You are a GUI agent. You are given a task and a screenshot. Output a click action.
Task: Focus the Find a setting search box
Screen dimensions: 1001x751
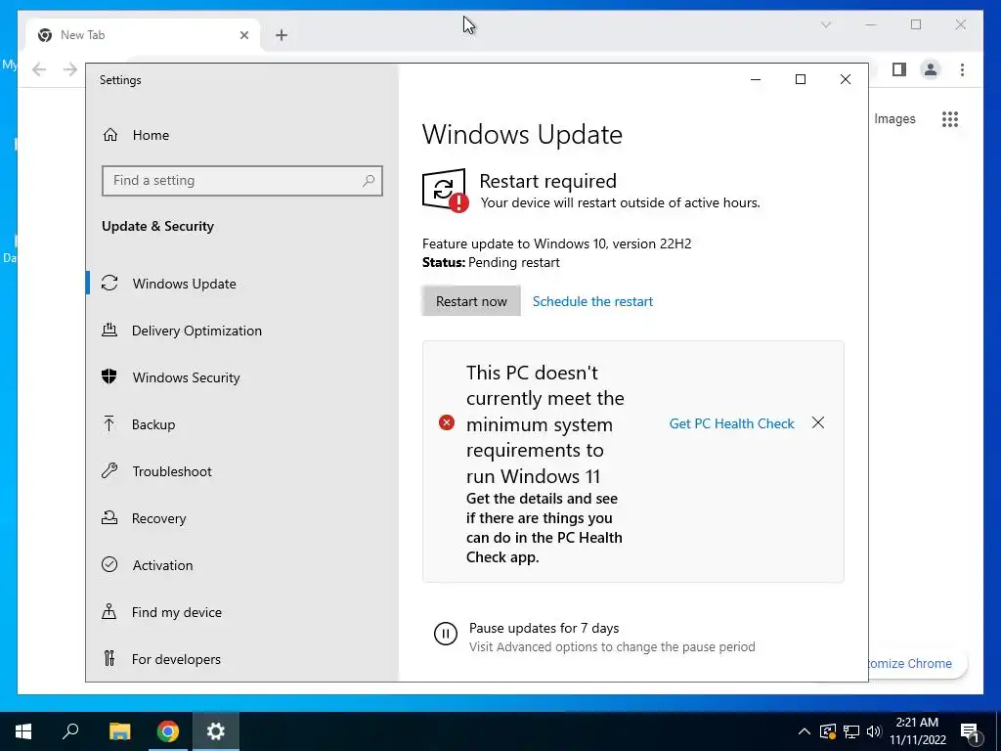242,181
